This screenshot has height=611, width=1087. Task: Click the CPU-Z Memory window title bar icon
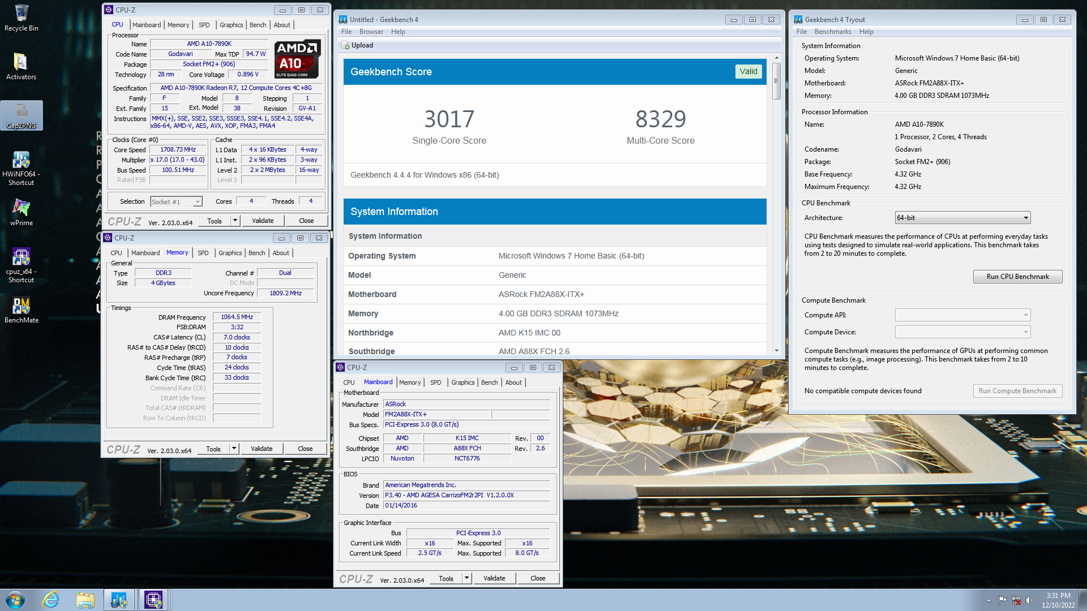point(108,238)
